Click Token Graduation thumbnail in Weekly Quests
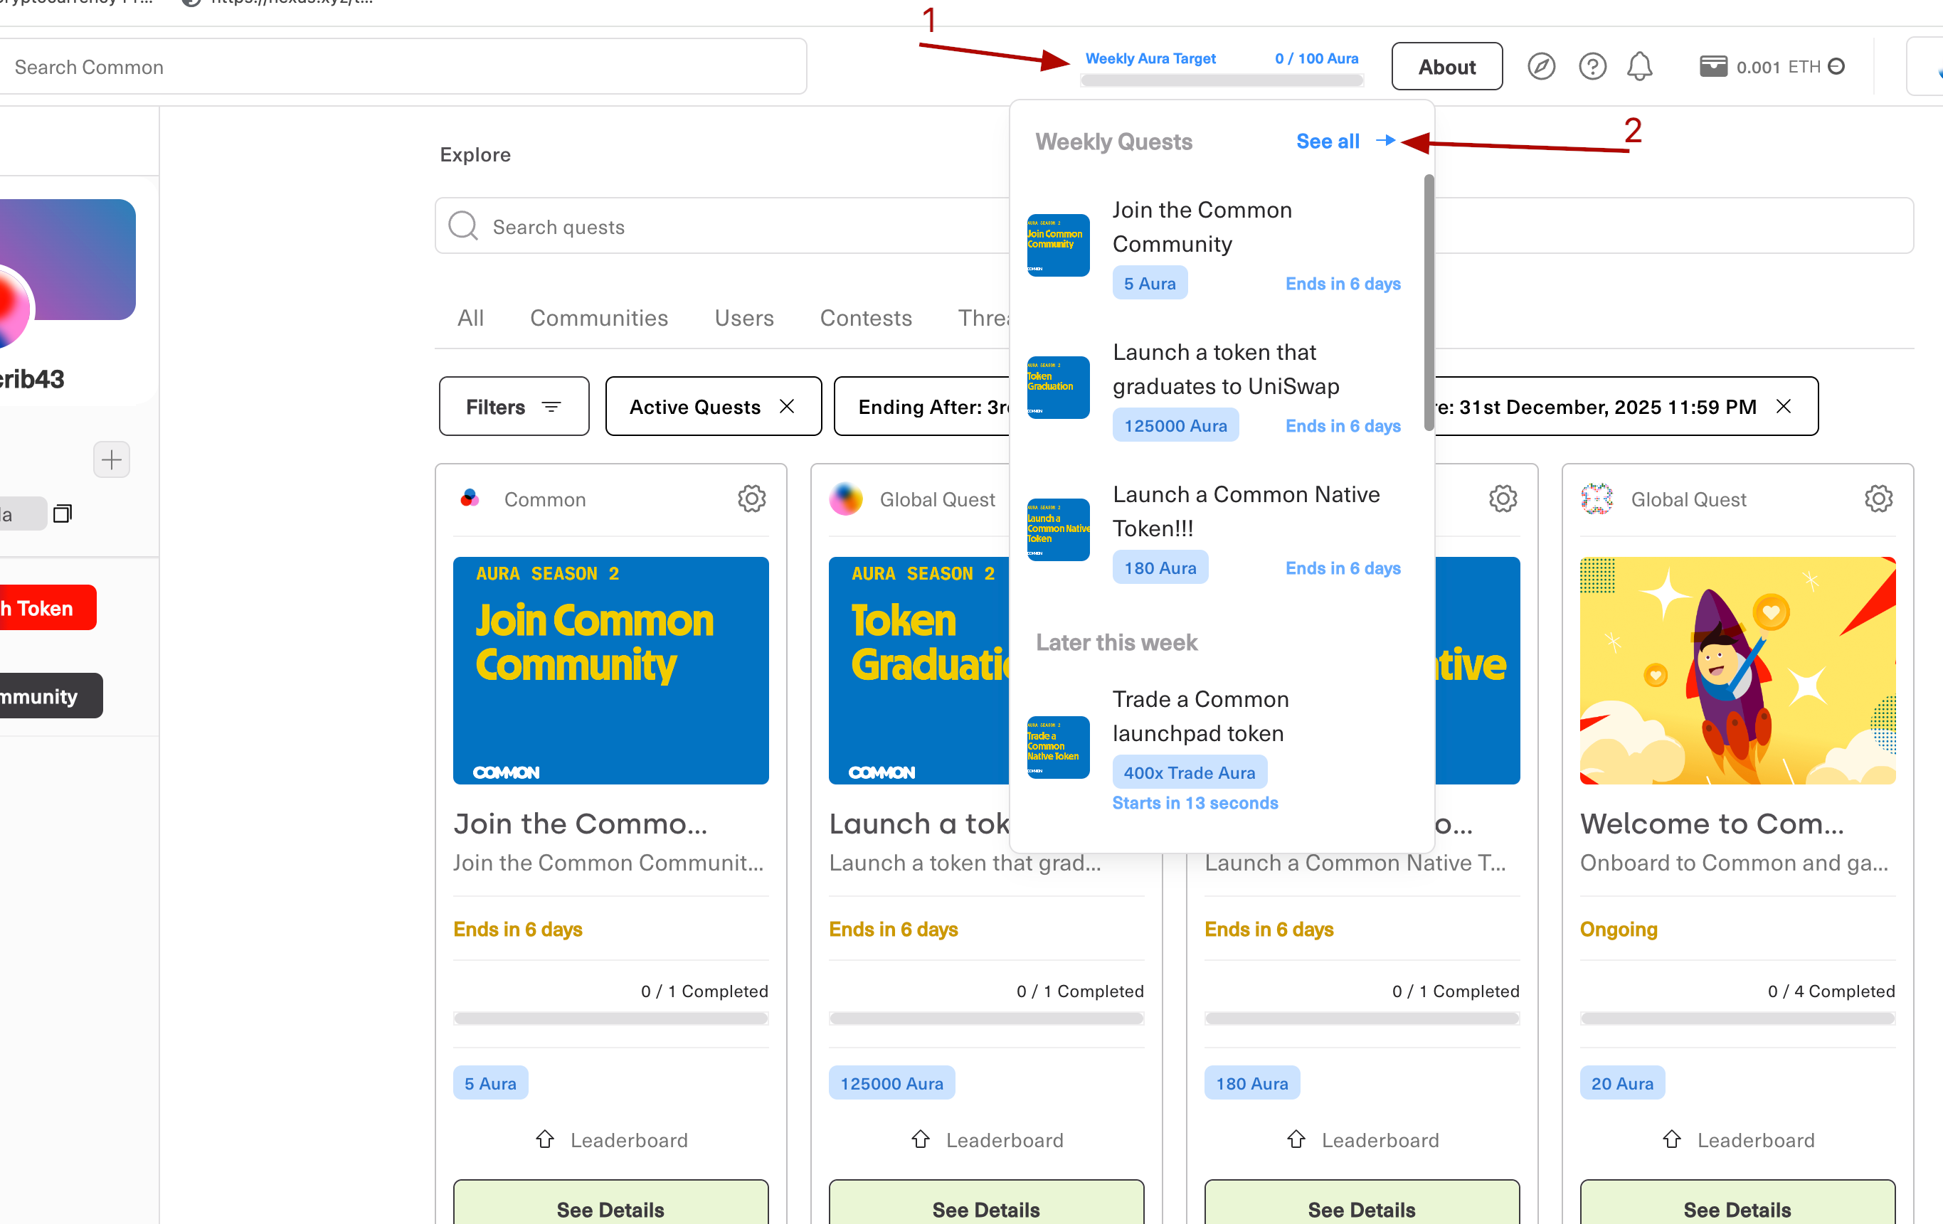This screenshot has height=1224, width=1943. click(1058, 388)
